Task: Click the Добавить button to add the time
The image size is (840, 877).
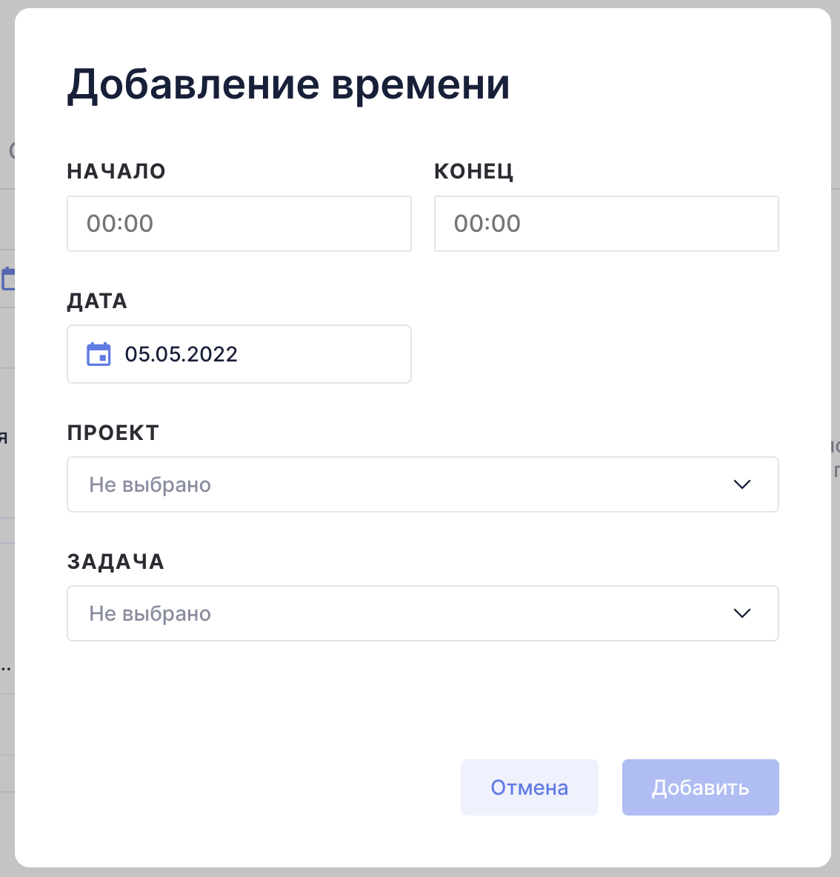Action: pyautogui.click(x=701, y=787)
